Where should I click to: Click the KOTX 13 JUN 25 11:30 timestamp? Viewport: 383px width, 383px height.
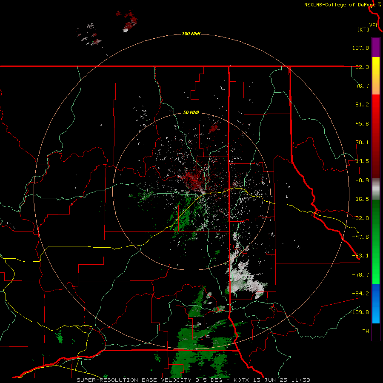[x=272, y=380]
